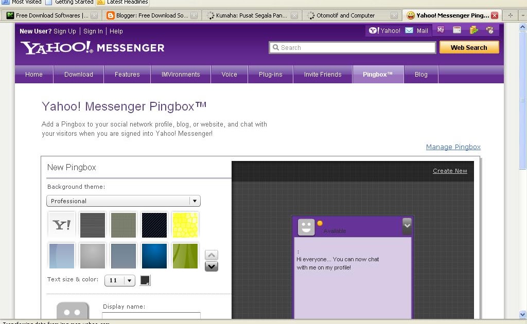The height and width of the screenshot is (324, 527).
Task: Open the Invite Friends navigation tab
Action: (x=323, y=74)
